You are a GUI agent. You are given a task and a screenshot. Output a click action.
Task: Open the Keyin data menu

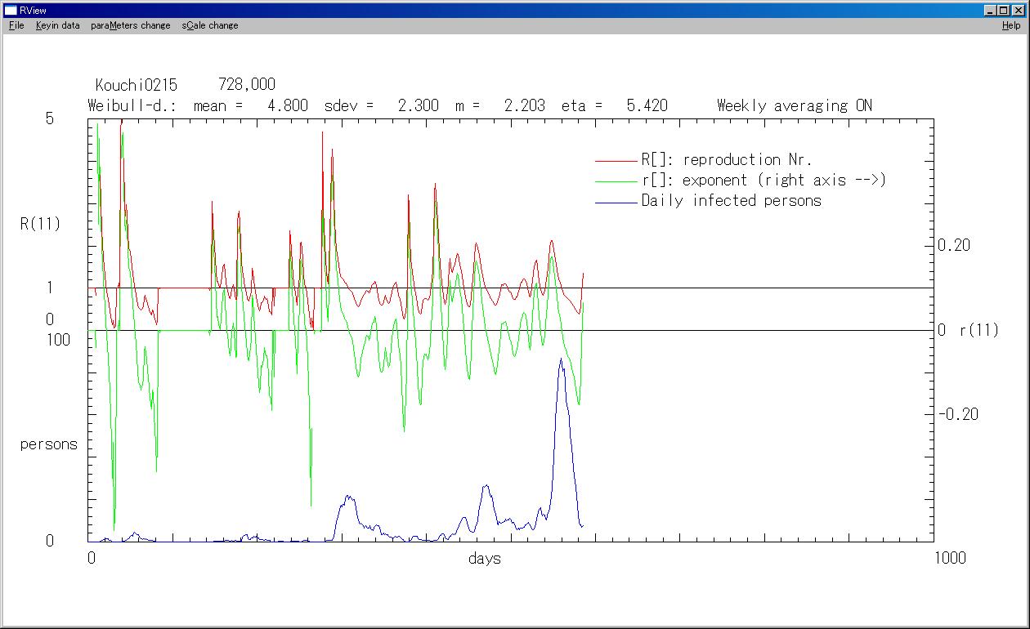pyautogui.click(x=57, y=25)
